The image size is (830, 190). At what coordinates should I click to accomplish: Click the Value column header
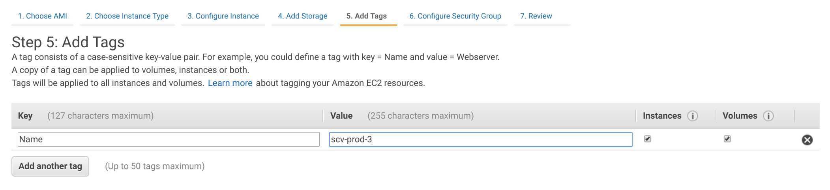click(341, 116)
